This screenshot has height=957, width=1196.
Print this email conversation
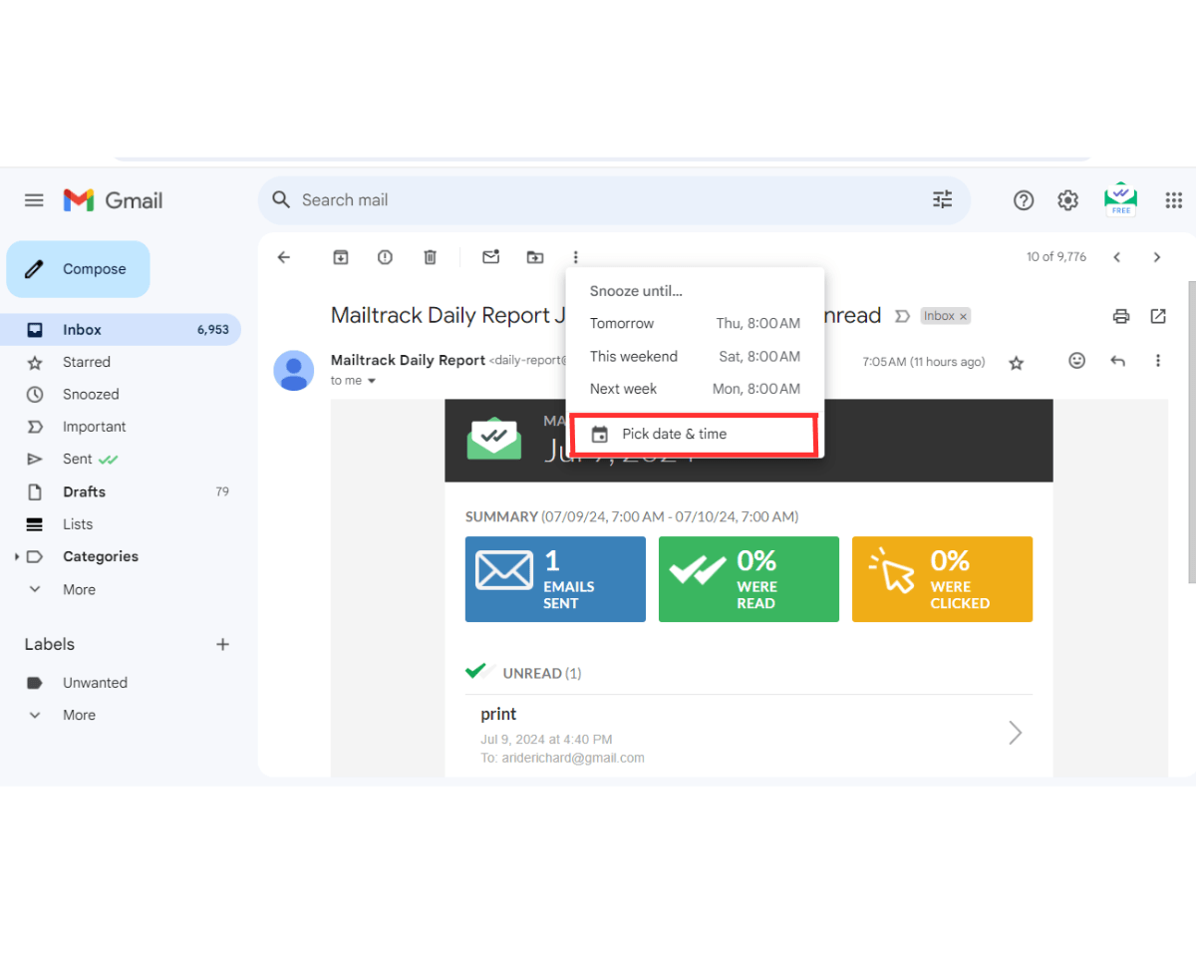pos(1121,316)
